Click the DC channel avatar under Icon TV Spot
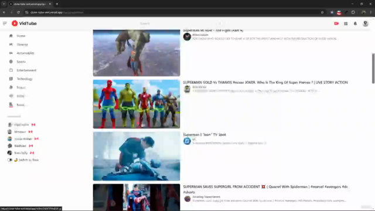 tap(187, 141)
